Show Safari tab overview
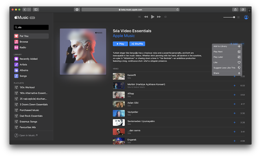The image size is (261, 157). coord(243,10)
